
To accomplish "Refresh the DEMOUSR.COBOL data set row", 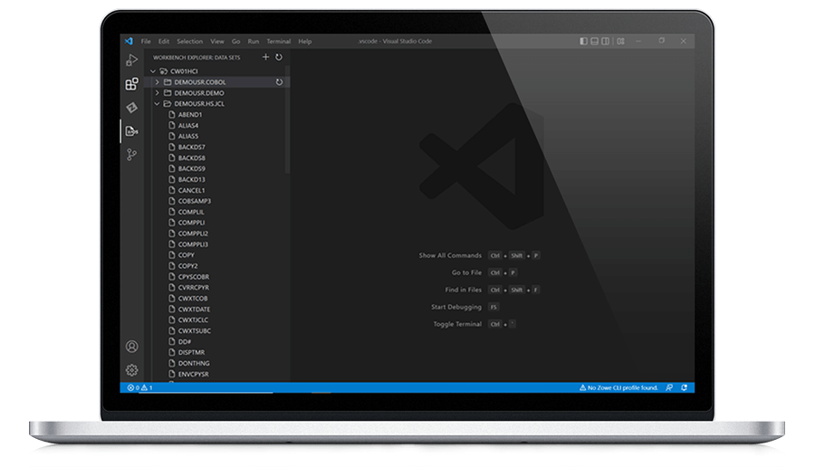I will [279, 81].
